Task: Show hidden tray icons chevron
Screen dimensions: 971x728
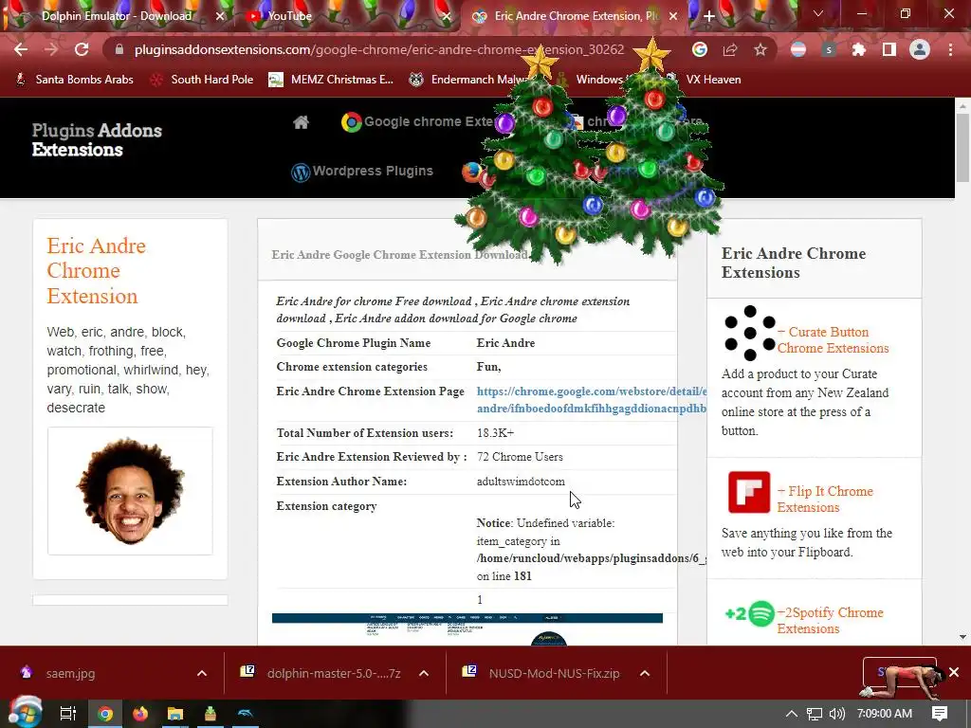Action: (792, 714)
